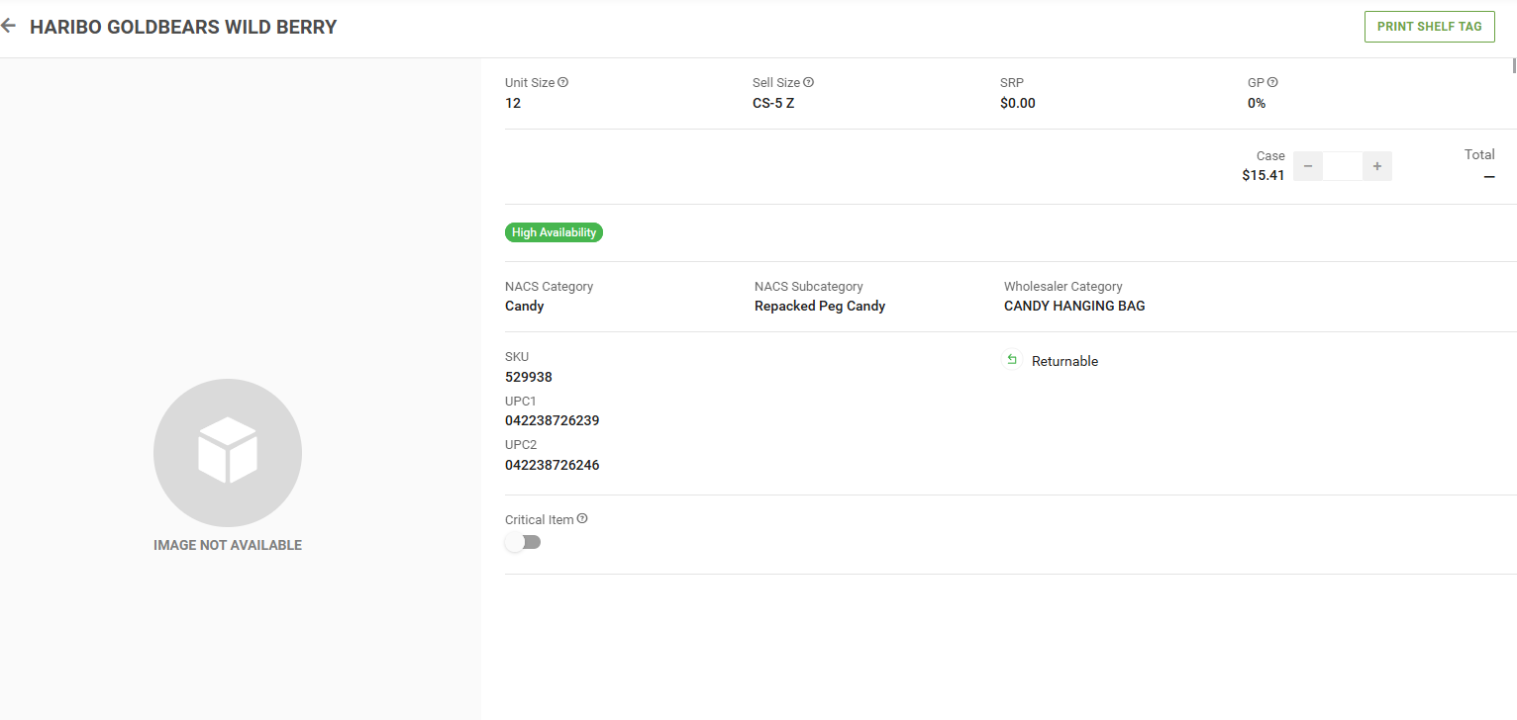The image size is (1517, 720).
Task: Go back using the left arrow icon
Action: [9, 27]
